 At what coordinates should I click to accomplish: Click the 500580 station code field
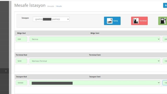point(21,83)
